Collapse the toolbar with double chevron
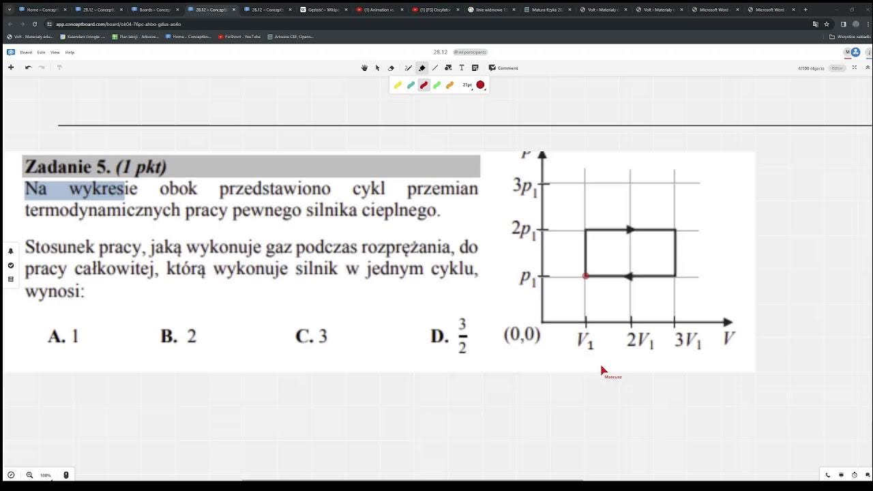Viewport: 873px width, 491px height. [x=868, y=68]
